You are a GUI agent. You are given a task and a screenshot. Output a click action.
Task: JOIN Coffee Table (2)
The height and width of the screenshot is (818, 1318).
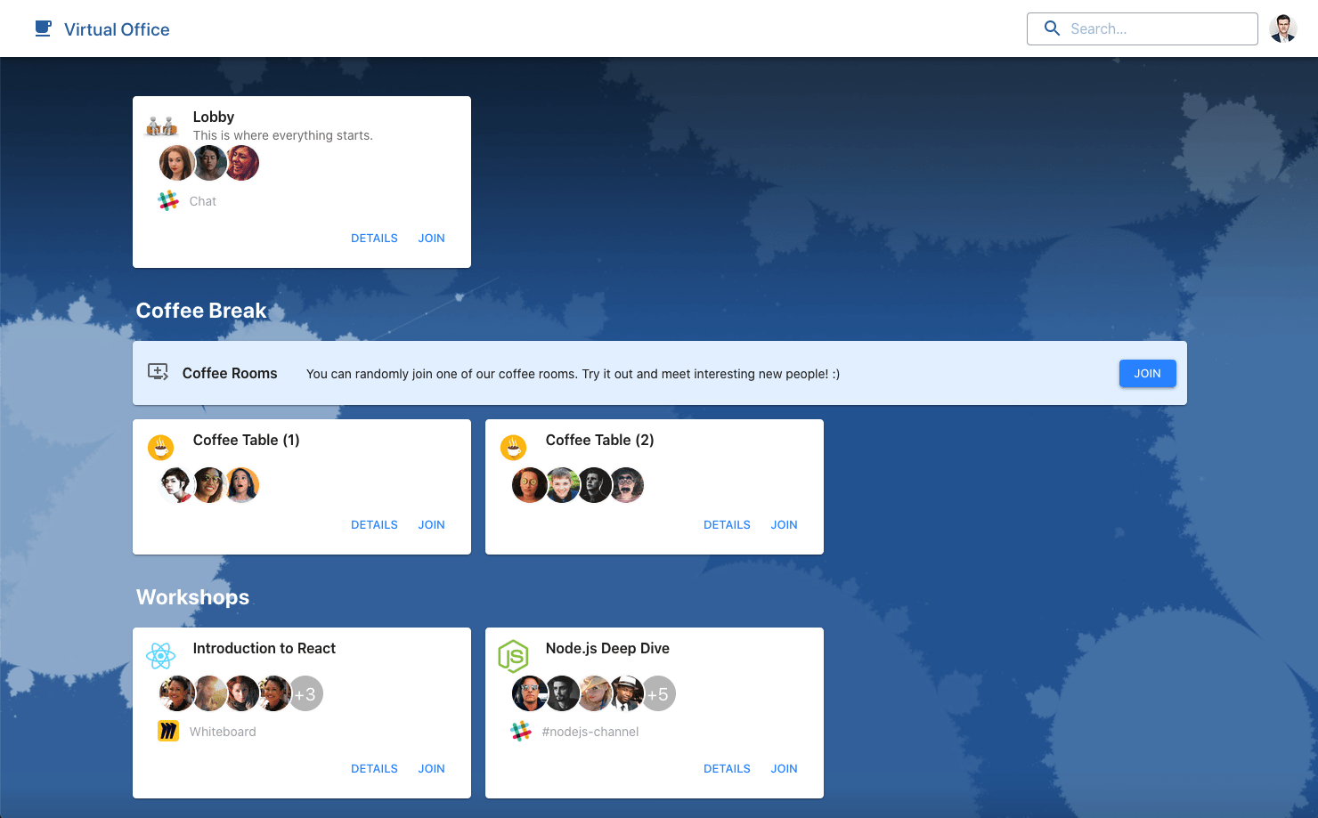pyautogui.click(x=784, y=525)
